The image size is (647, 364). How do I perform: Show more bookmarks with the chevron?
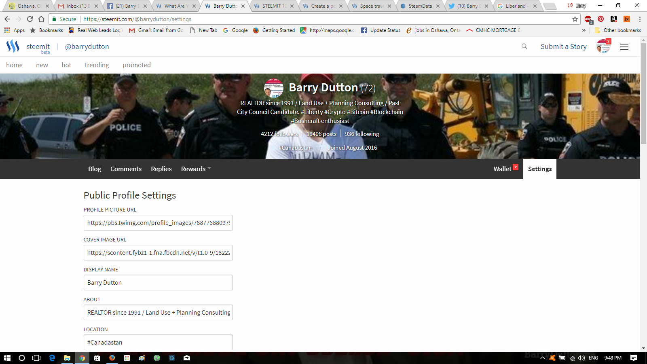[584, 30]
